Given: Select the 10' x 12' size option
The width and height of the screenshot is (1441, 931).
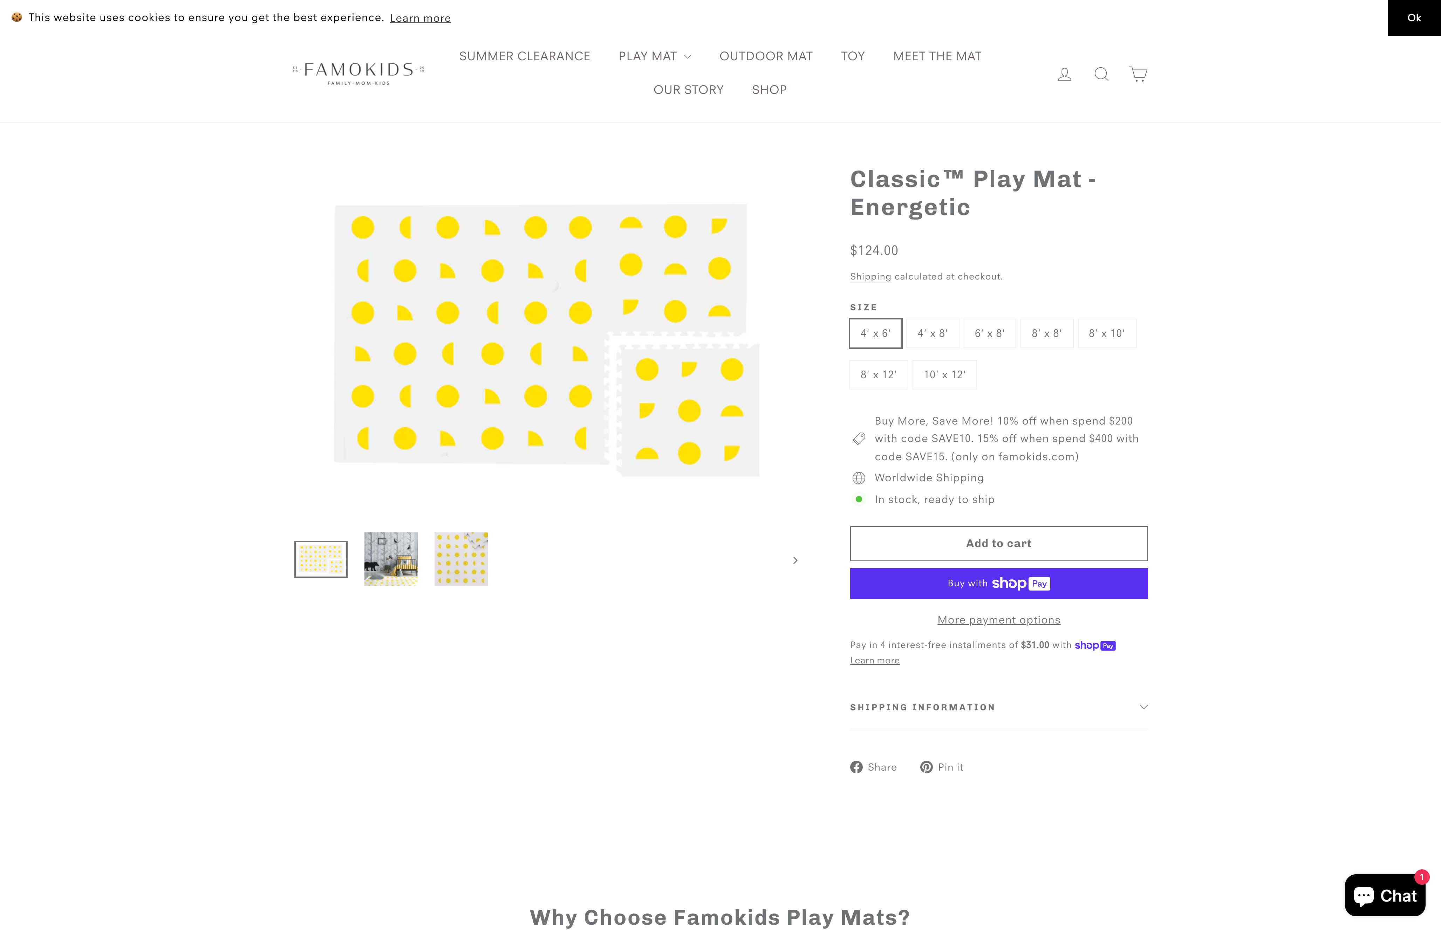Looking at the screenshot, I should pyautogui.click(x=944, y=375).
